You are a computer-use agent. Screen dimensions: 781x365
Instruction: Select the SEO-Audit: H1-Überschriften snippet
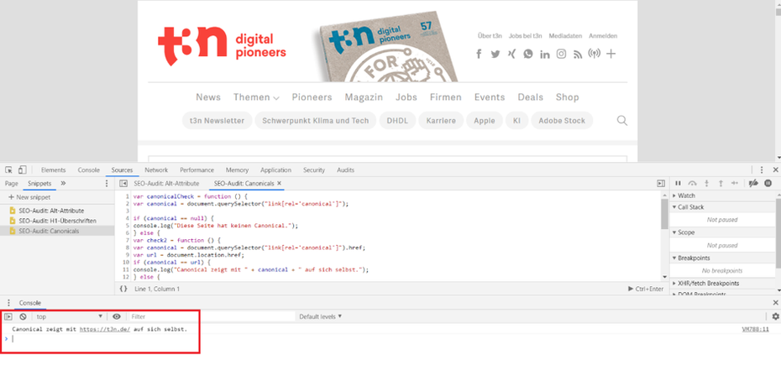(55, 220)
